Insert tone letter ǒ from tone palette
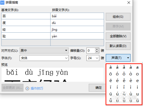 tap(124, 74)
